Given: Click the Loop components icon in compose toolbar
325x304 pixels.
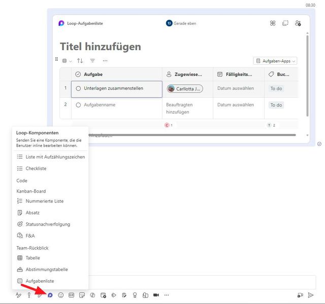Looking at the screenshot, I should click(50, 295).
